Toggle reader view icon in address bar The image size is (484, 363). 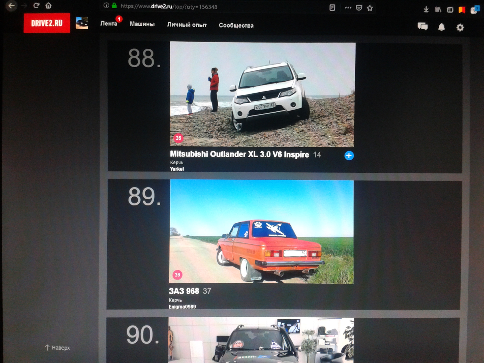coord(332,8)
